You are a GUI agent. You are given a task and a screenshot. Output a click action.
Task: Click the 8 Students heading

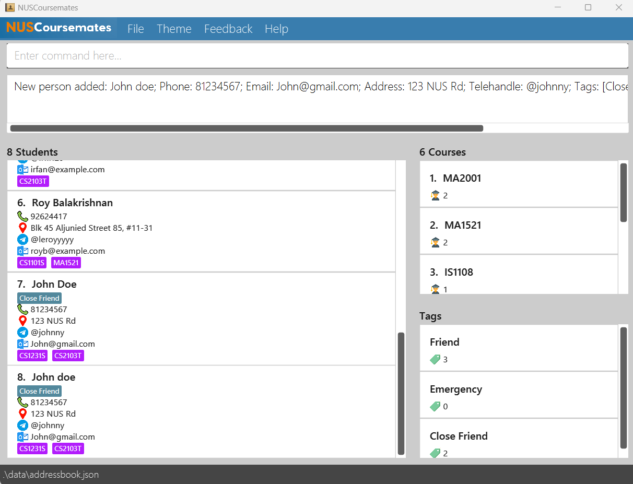pyautogui.click(x=32, y=152)
